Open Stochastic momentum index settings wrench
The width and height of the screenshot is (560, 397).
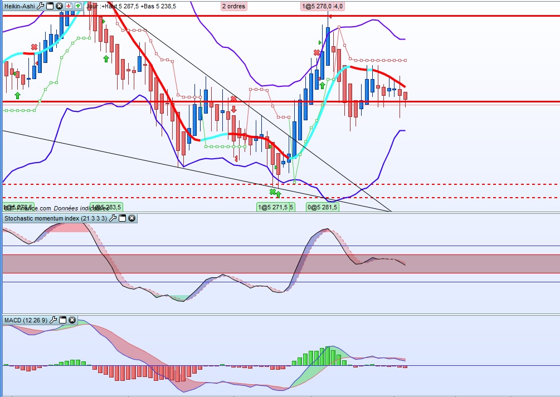[113, 218]
